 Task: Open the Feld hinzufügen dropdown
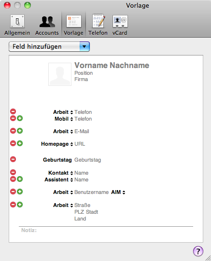click(x=49, y=47)
